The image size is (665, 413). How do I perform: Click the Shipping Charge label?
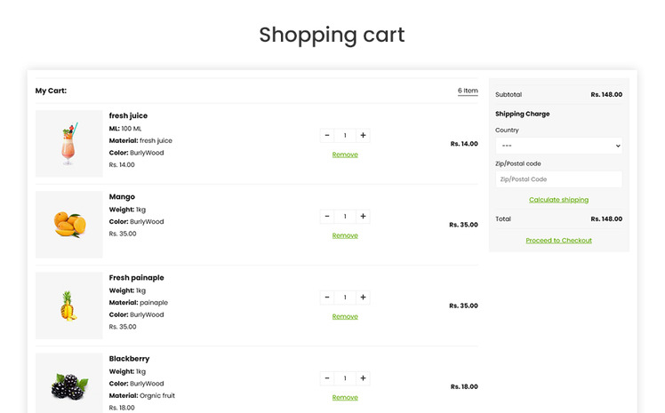pyautogui.click(x=523, y=114)
